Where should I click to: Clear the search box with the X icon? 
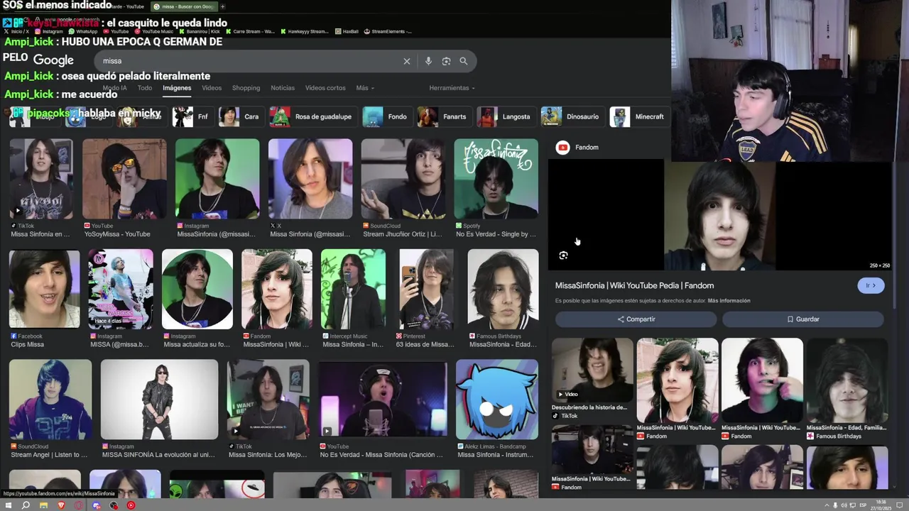[x=407, y=61]
